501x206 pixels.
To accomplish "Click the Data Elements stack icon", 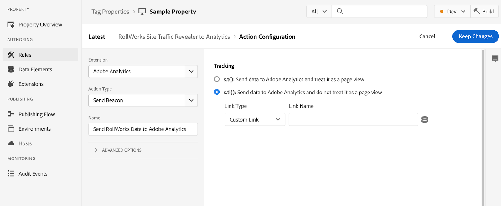I will [11, 69].
